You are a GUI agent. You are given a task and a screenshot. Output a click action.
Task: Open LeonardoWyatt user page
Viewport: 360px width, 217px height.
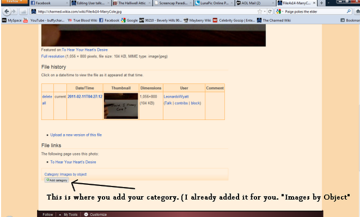pos(176,96)
